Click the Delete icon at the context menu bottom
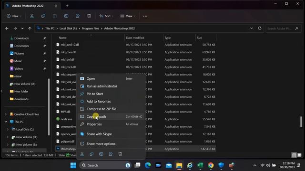This screenshot has height=171, width=305. click(x=120, y=154)
